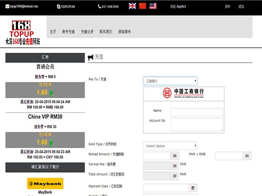Click the Service Fee field
This screenshot has height=196, width=262.
pos(157,166)
